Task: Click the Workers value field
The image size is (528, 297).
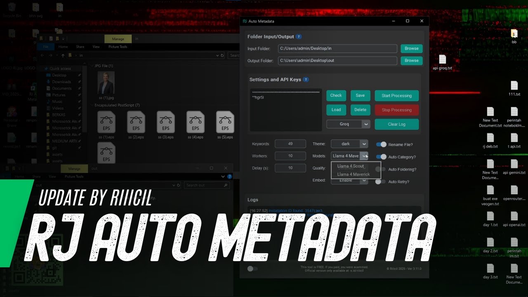Action: tap(290, 156)
